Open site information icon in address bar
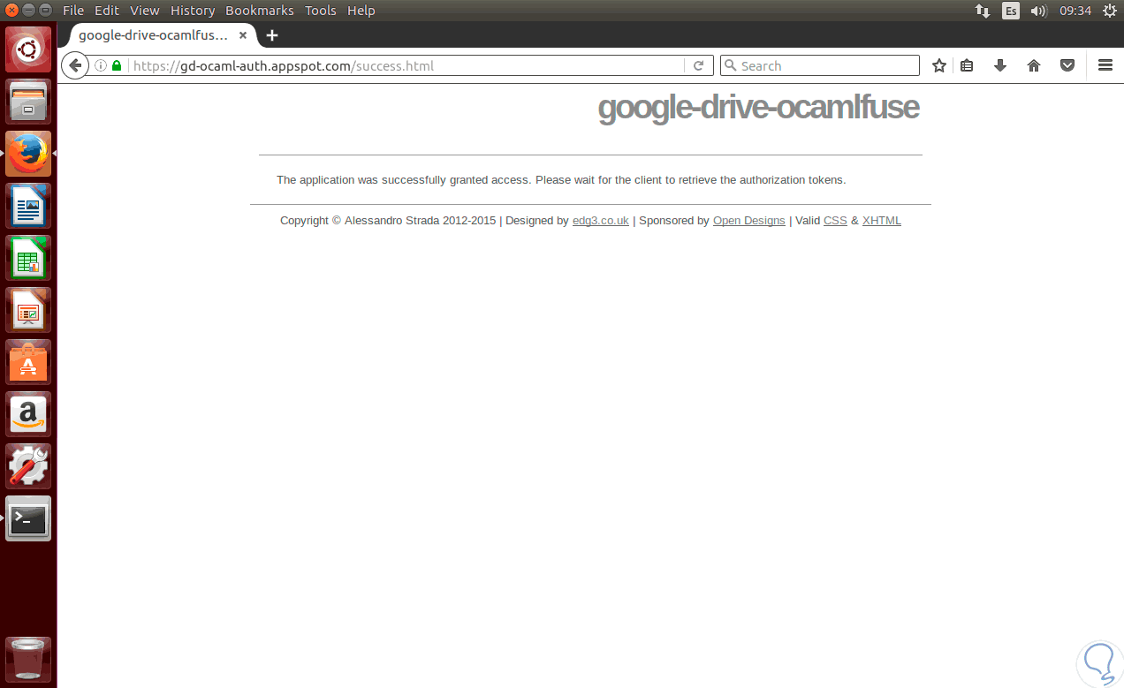The image size is (1124, 688). click(101, 66)
